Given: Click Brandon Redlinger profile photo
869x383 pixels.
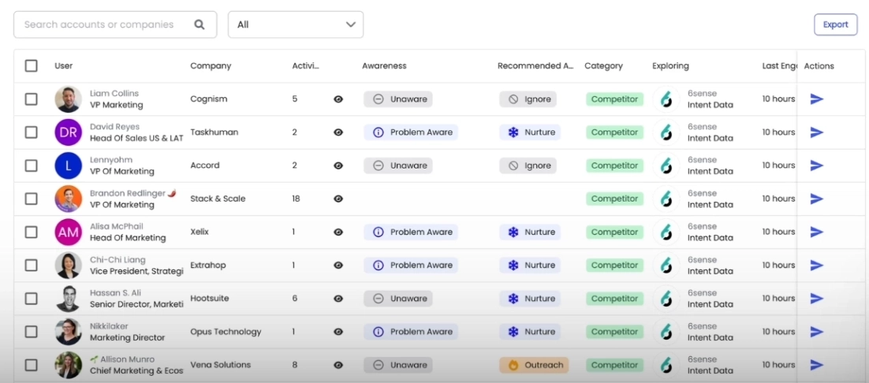Looking at the screenshot, I should [x=68, y=199].
